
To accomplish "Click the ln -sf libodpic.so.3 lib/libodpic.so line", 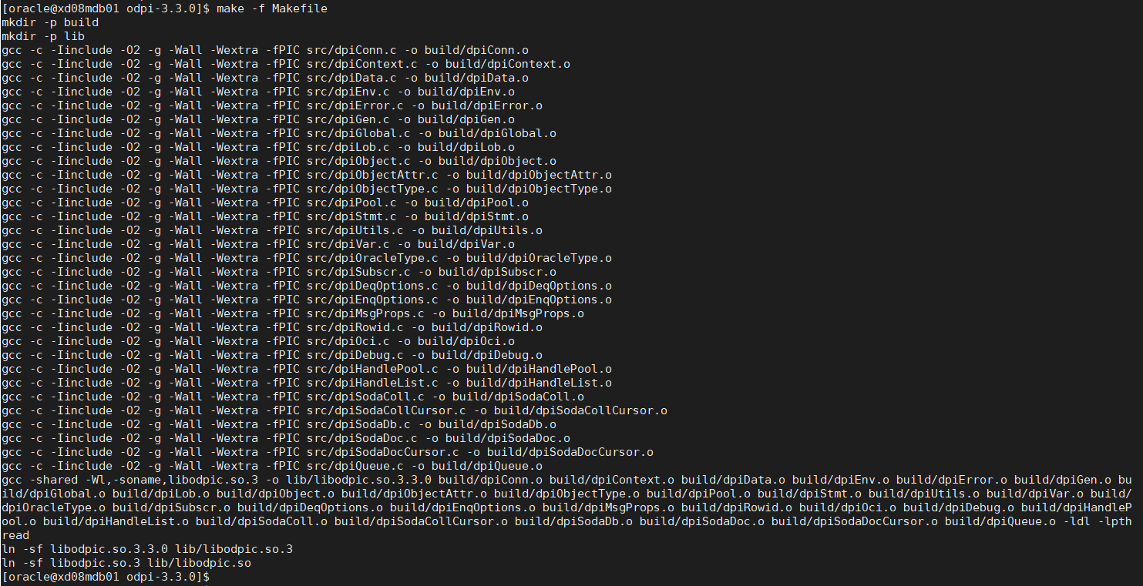I will tap(126, 563).
